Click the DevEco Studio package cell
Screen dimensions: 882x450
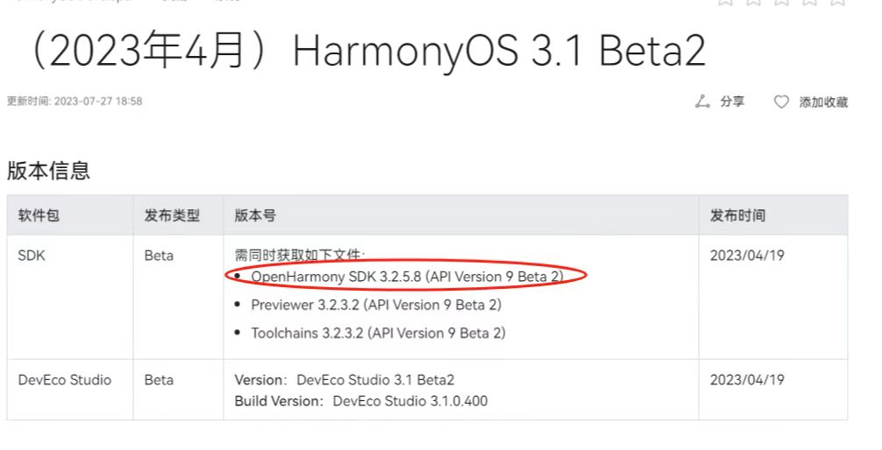(65, 380)
